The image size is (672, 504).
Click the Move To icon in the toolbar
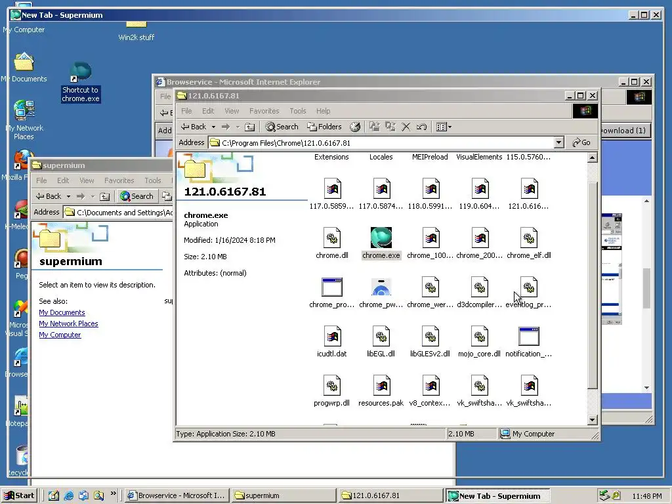click(375, 127)
